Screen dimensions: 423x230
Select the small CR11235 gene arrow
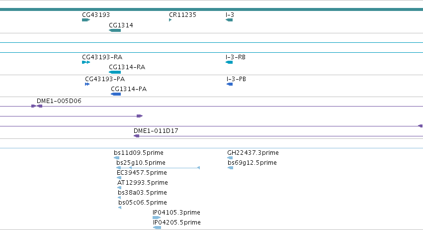(x=170, y=20)
